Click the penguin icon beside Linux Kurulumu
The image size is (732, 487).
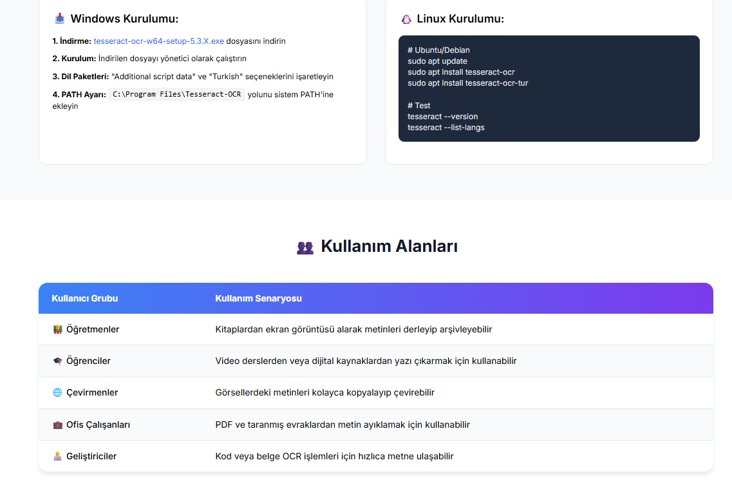406,19
